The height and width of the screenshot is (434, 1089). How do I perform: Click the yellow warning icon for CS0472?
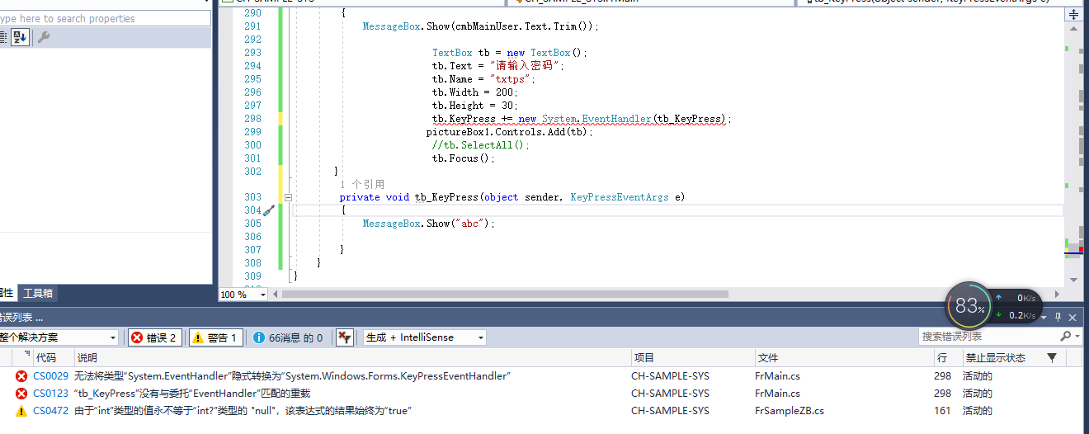pos(21,411)
